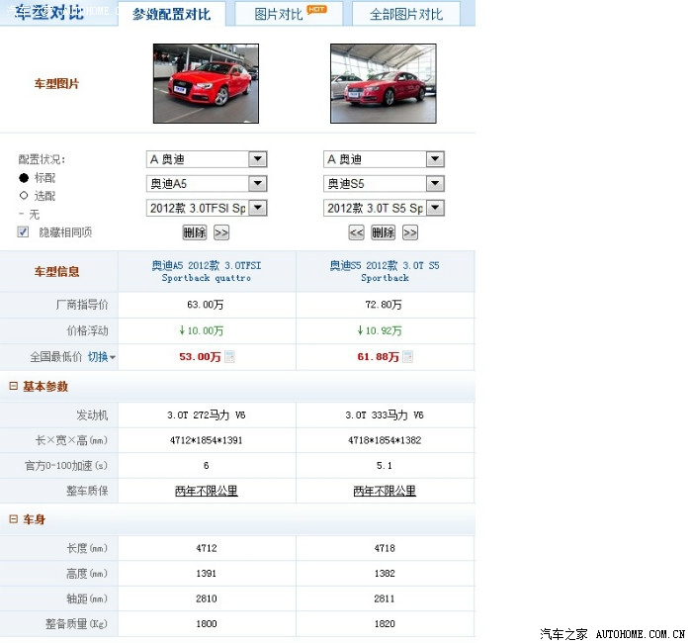Move the Audi S5 column right with >>

[x=410, y=232]
